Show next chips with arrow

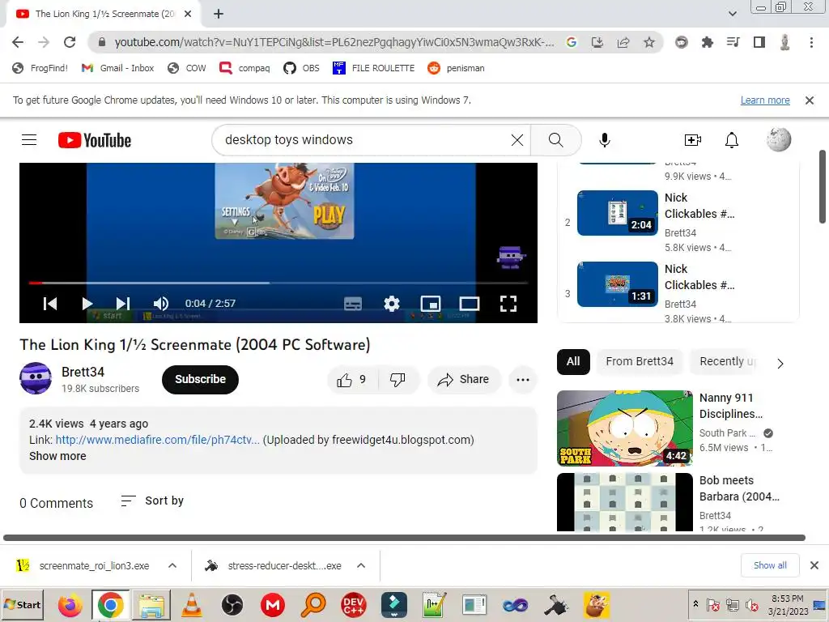coord(780,364)
